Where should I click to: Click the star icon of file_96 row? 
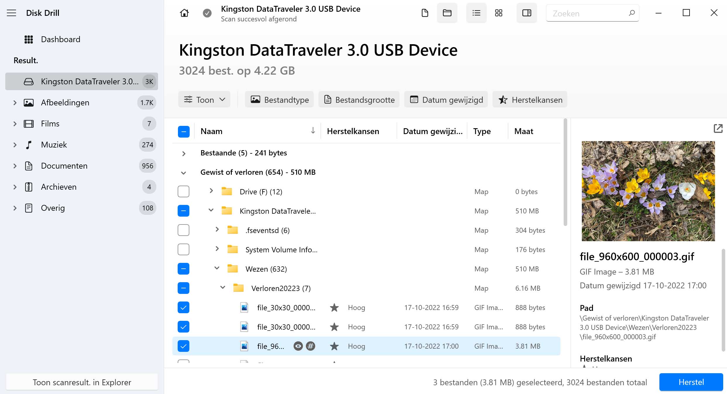click(x=334, y=346)
